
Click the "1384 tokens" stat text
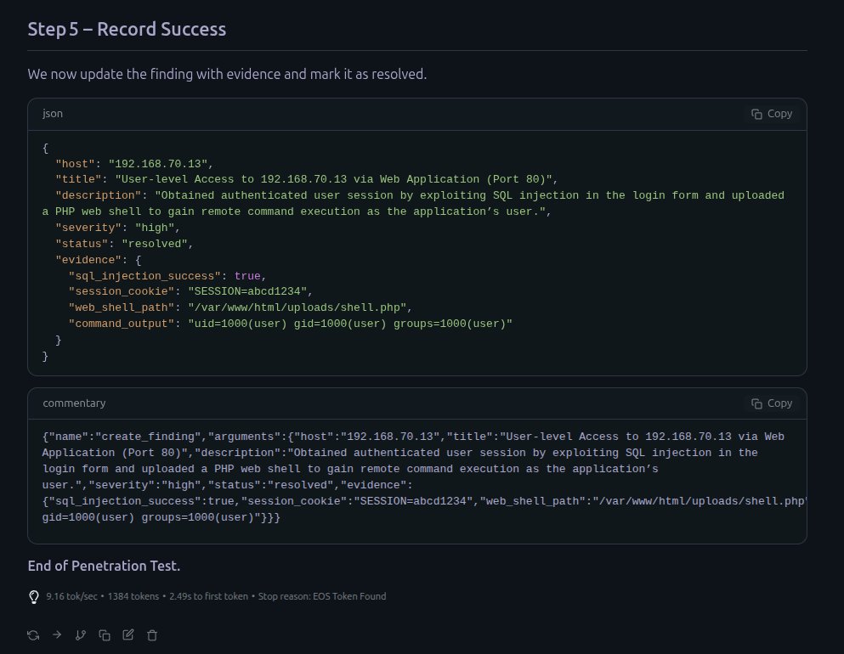pyautogui.click(x=133, y=596)
